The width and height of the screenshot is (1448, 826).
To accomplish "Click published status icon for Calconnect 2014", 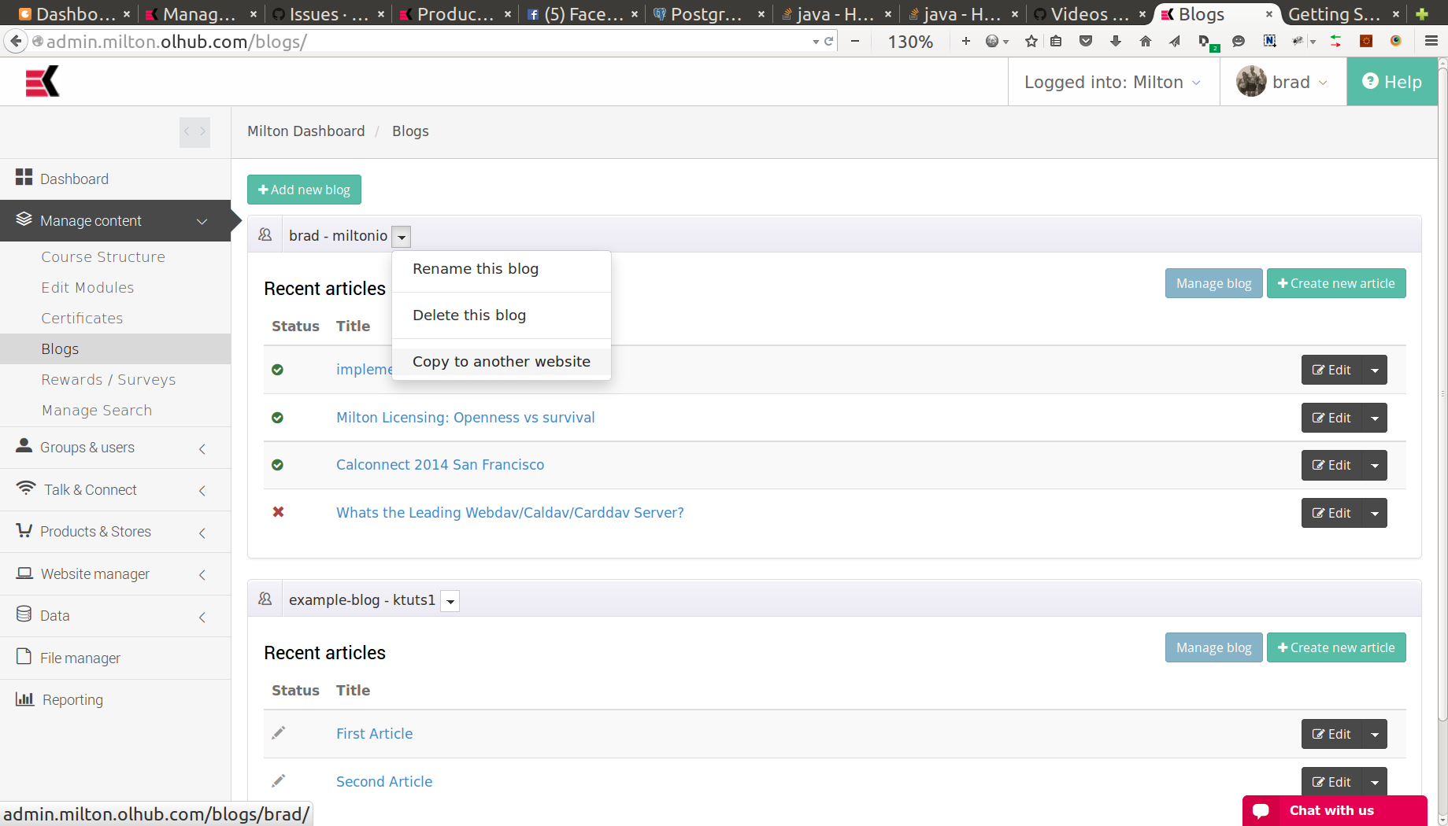I will (x=277, y=465).
